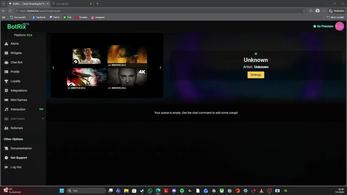Open Spotify from the taskbar
Viewport: 347px width, 195px height.
click(x=182, y=191)
